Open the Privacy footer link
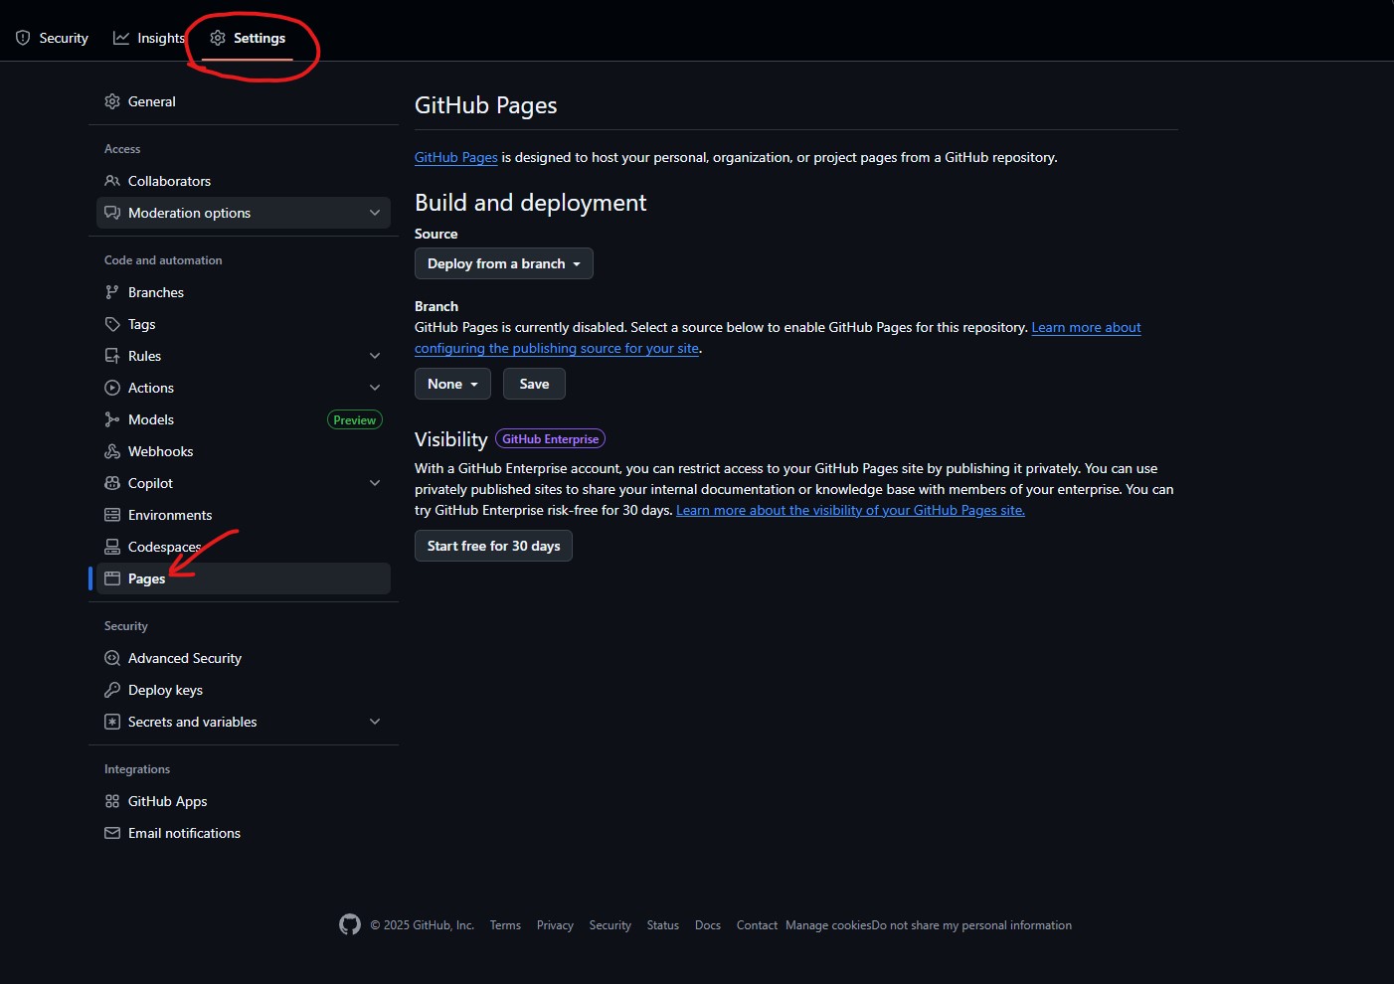 pyautogui.click(x=555, y=925)
